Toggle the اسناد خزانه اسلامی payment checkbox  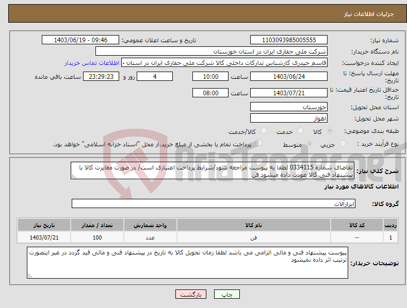[259, 143]
